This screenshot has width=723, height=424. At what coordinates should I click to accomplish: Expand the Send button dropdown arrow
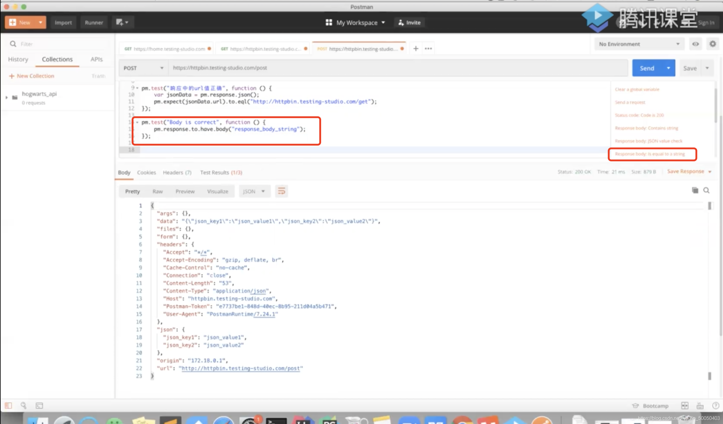(668, 68)
